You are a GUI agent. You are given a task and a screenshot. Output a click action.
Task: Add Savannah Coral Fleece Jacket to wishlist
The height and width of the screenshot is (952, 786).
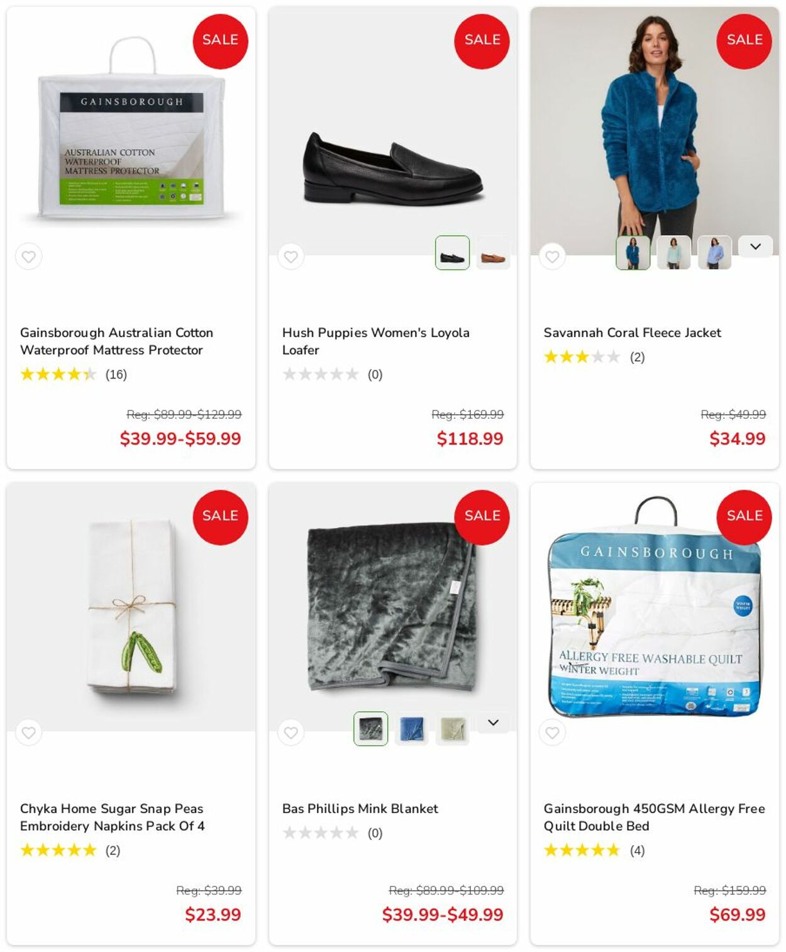click(x=552, y=257)
